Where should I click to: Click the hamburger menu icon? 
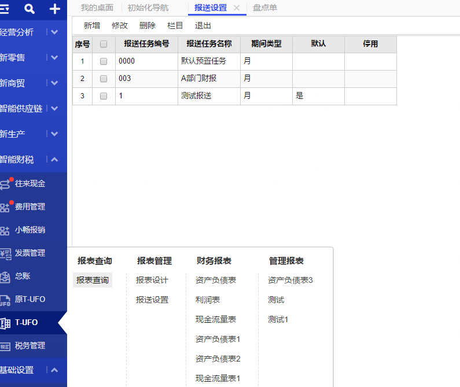[5, 9]
